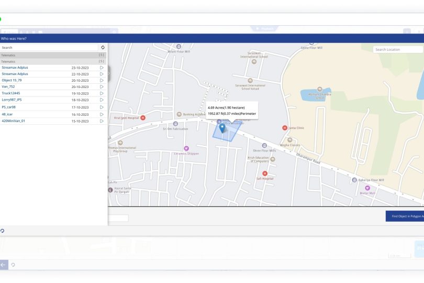Play the Object 15_79 track
Viewport: 424px width, 283px height.
click(x=102, y=80)
